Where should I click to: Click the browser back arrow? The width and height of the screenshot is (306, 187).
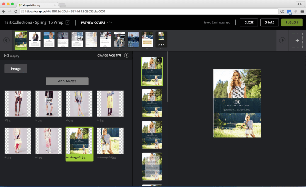[4, 11]
